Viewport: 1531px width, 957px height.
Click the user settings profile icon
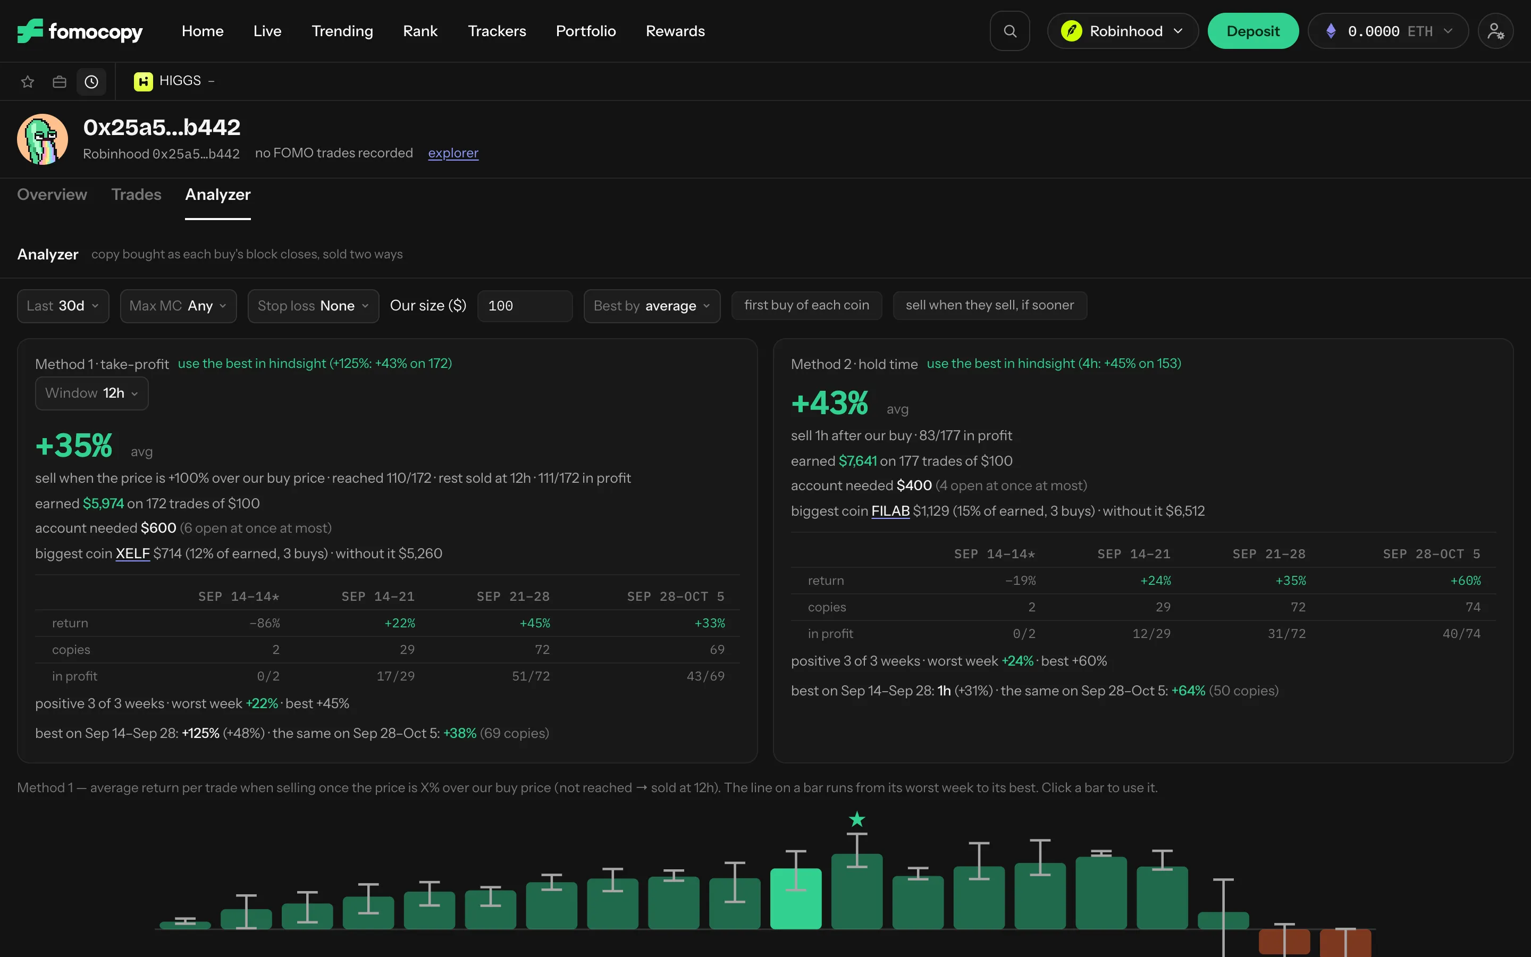pyautogui.click(x=1495, y=31)
